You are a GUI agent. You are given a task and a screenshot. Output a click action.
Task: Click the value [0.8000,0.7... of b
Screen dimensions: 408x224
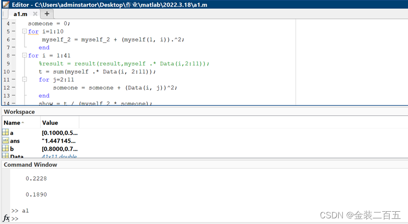point(59,149)
